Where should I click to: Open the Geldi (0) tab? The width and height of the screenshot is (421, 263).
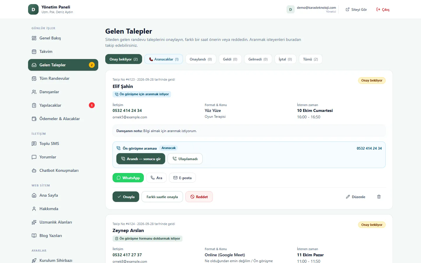(x=230, y=59)
